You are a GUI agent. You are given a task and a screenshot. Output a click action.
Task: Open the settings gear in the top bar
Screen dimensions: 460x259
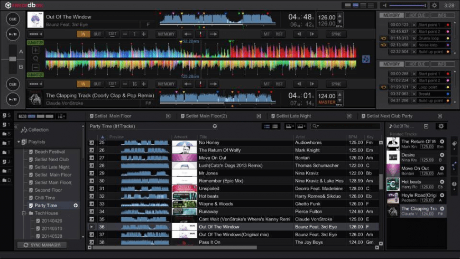[x=434, y=5]
